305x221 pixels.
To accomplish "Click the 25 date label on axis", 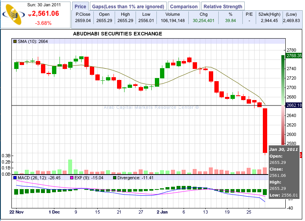I will click(x=249, y=212).
